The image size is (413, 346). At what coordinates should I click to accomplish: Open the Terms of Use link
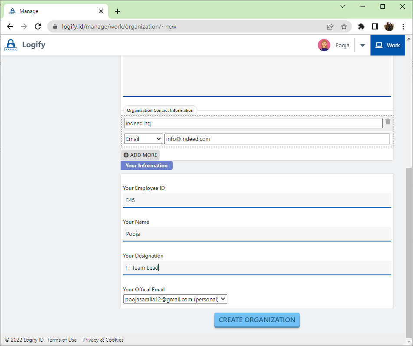62,340
